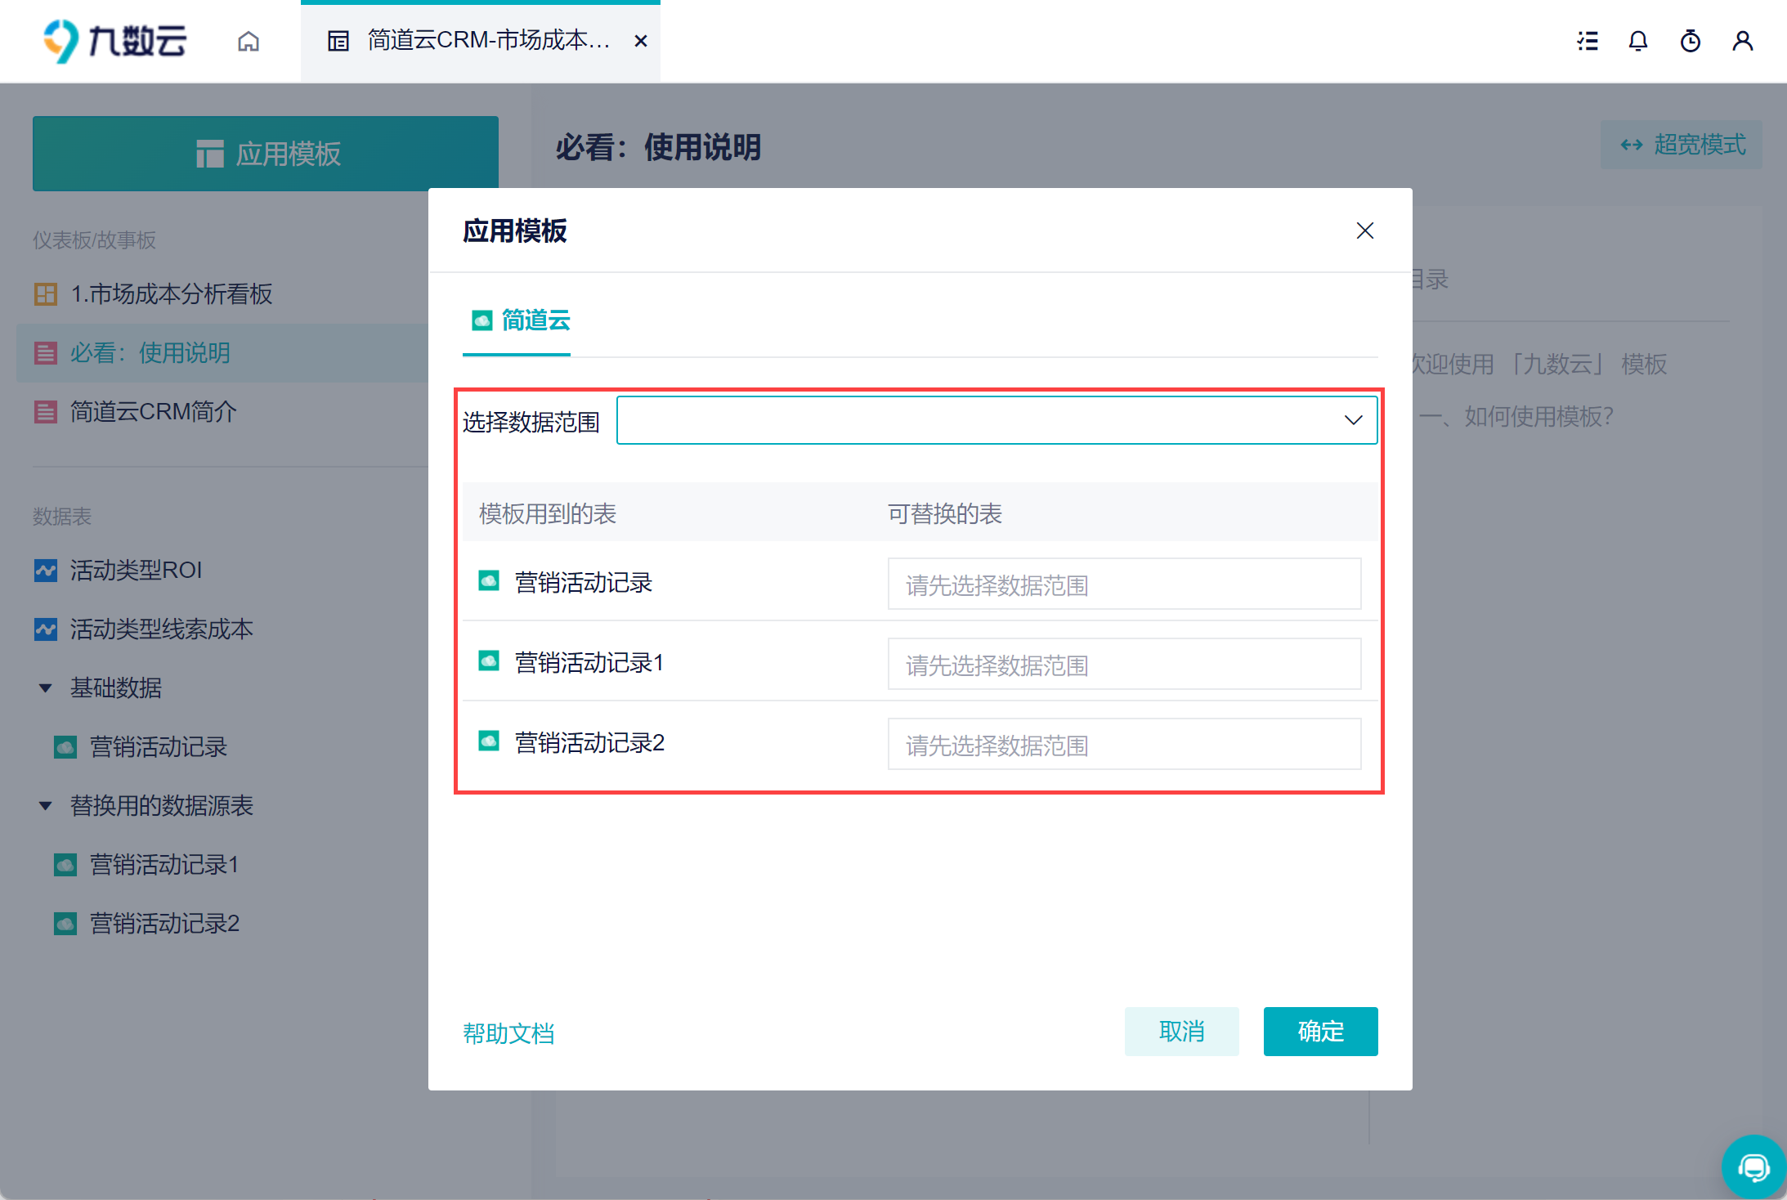Close the 简道云CRM-市场成本 tab
Viewport: 1787px width, 1200px height.
click(641, 41)
